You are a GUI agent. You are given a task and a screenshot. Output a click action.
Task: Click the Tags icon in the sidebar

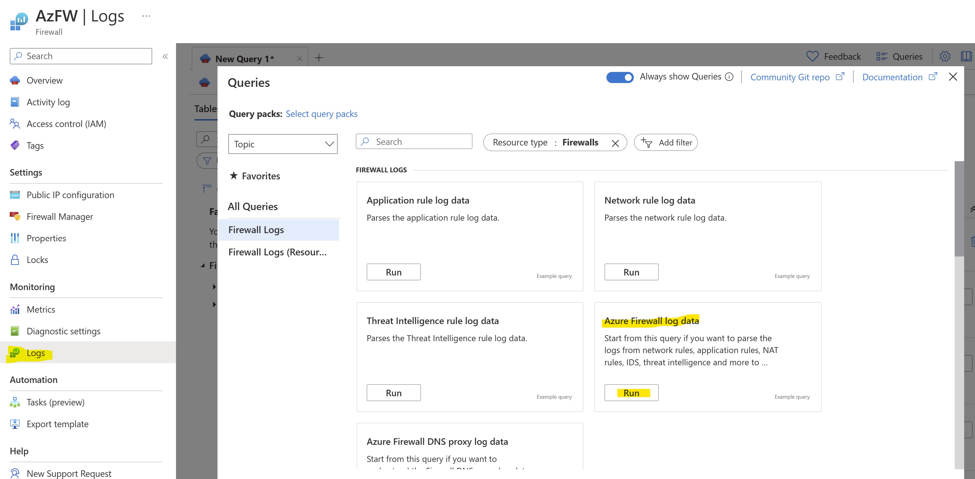click(x=15, y=145)
